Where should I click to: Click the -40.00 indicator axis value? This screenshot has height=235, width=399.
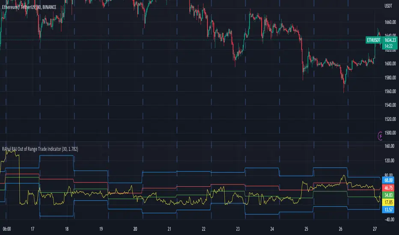pos(390,220)
